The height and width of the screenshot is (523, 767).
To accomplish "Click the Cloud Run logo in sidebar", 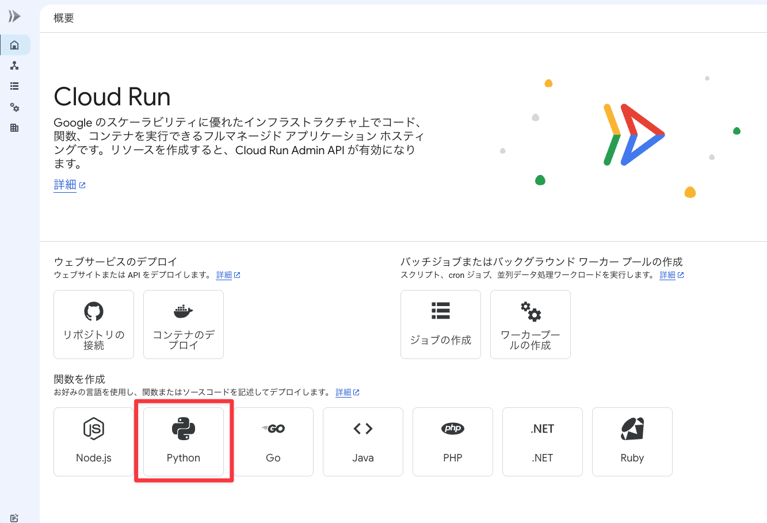I will [x=14, y=17].
